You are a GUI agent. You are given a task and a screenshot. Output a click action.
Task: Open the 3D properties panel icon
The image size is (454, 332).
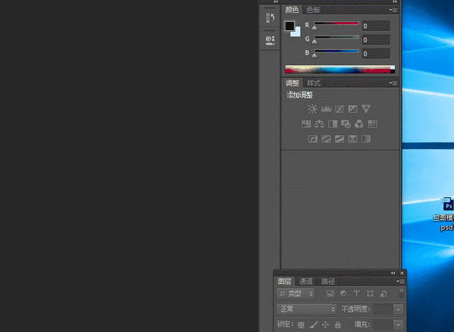[270, 39]
